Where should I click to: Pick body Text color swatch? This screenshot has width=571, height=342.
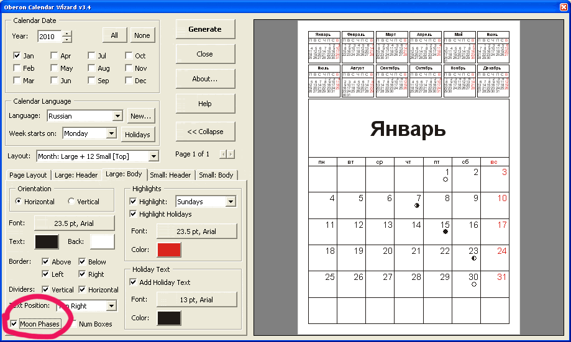click(x=47, y=242)
